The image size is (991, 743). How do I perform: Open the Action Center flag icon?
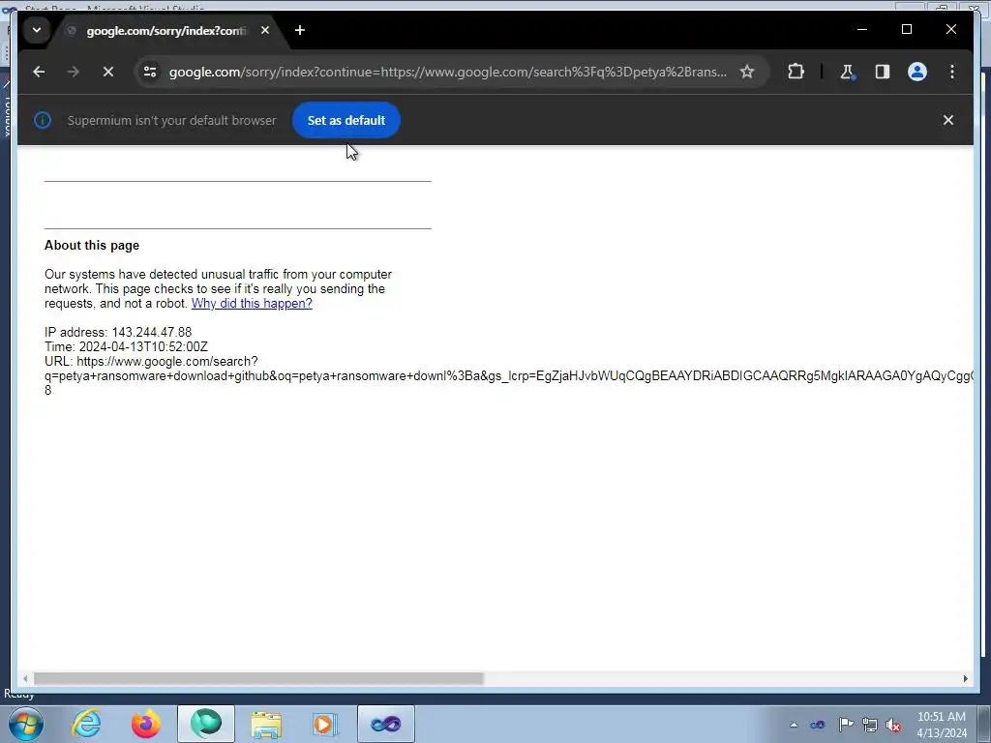click(846, 725)
